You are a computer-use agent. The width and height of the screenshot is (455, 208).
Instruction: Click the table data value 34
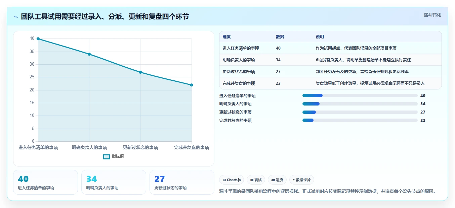point(278,60)
